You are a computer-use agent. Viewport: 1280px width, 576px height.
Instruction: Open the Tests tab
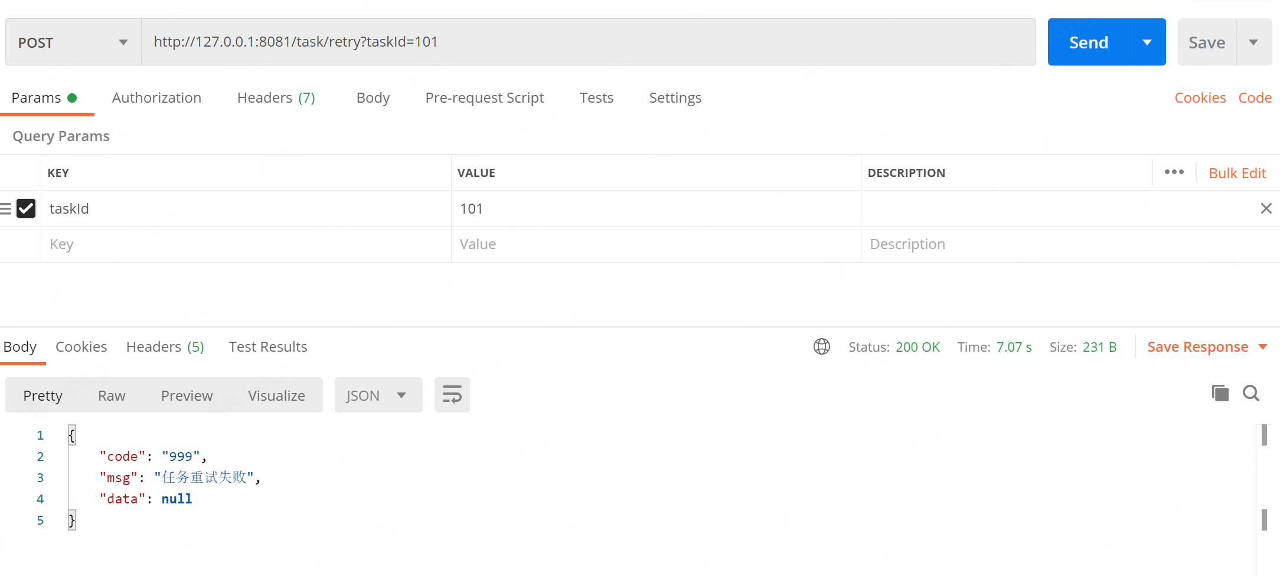(596, 98)
